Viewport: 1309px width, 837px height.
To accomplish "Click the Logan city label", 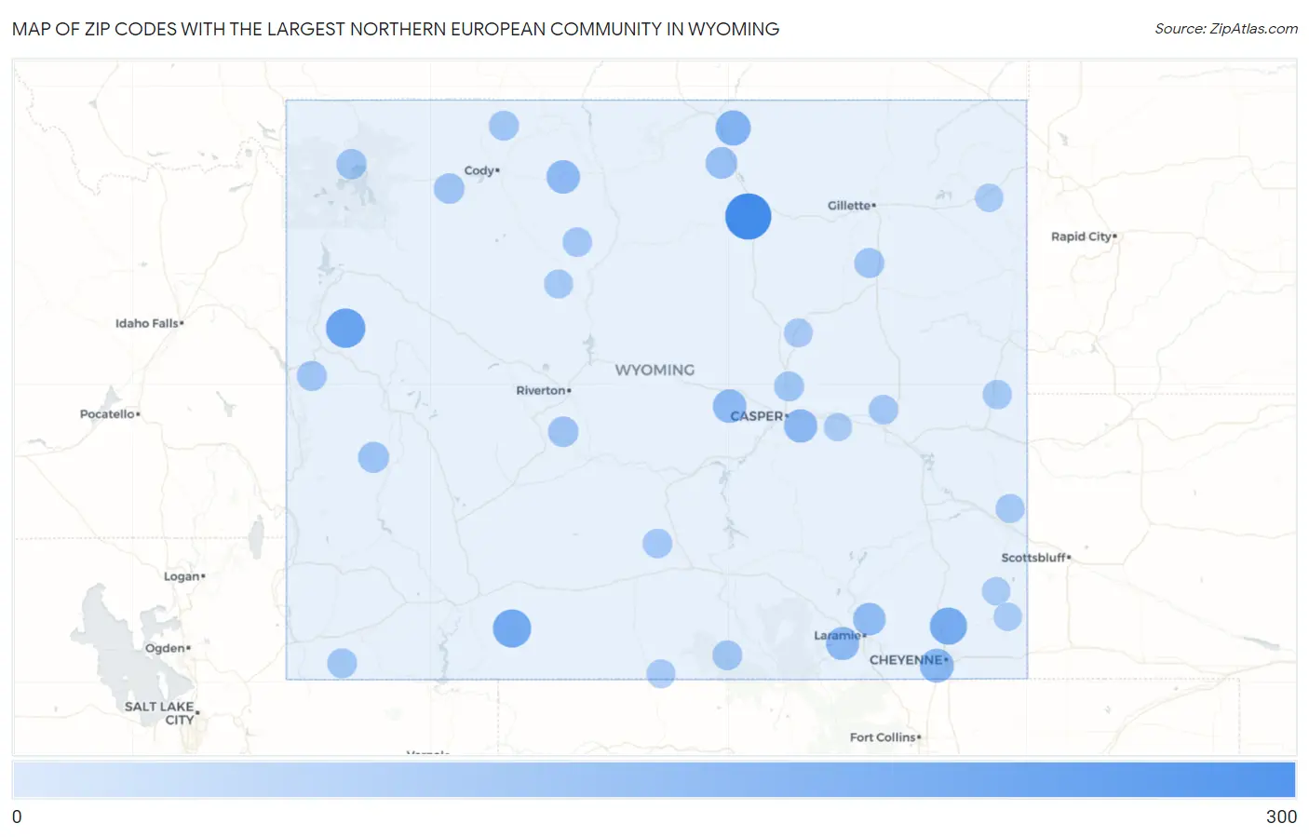I will pos(184,576).
